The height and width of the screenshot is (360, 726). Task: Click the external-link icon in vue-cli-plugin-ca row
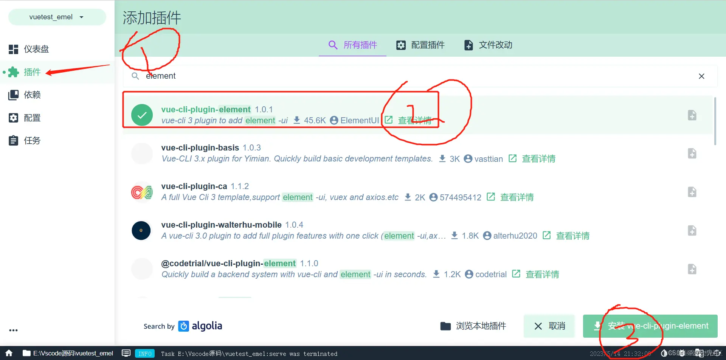491,197
